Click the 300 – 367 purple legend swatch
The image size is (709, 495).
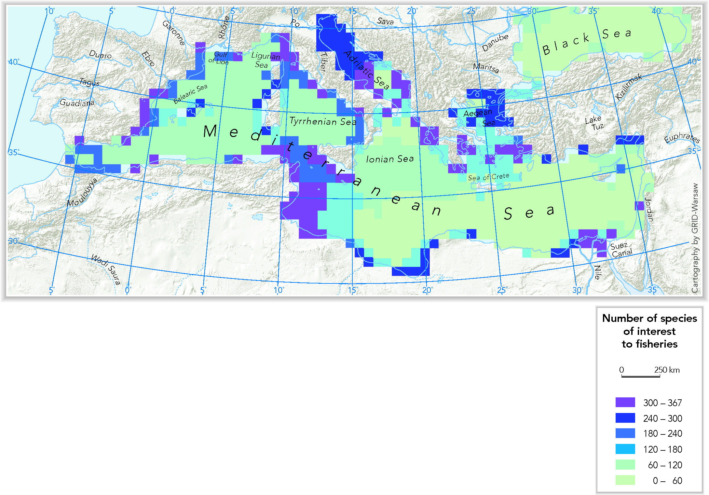(625, 402)
